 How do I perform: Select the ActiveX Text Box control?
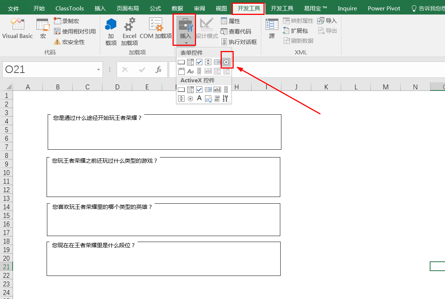pos(217,90)
